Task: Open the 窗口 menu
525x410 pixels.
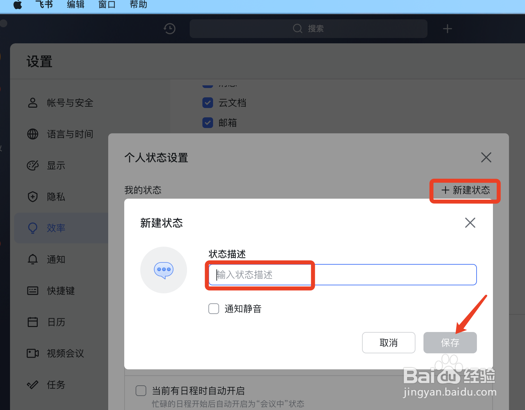Action: tap(107, 5)
